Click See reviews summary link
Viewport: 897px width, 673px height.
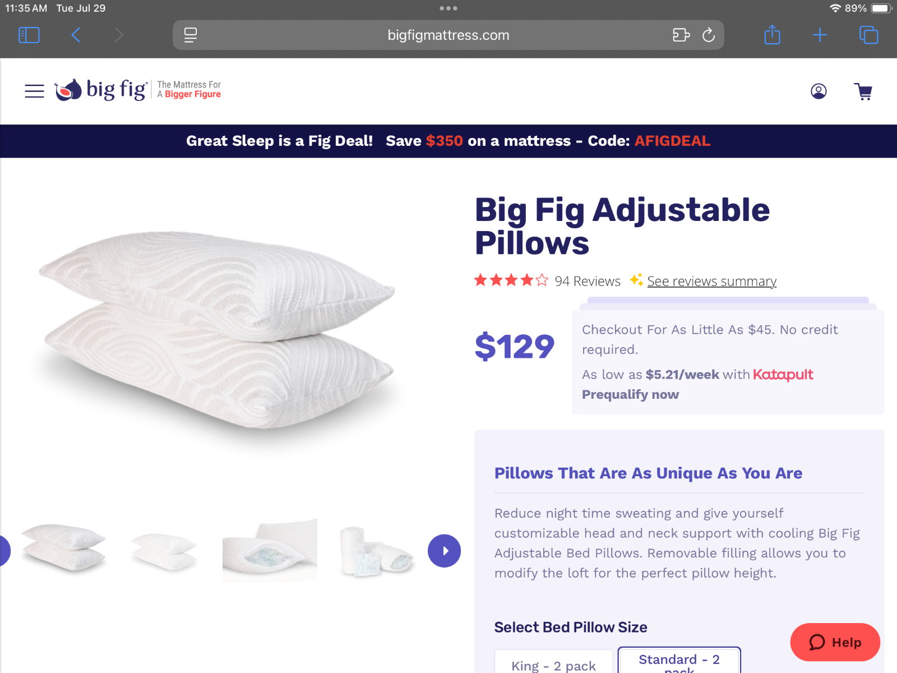click(711, 281)
